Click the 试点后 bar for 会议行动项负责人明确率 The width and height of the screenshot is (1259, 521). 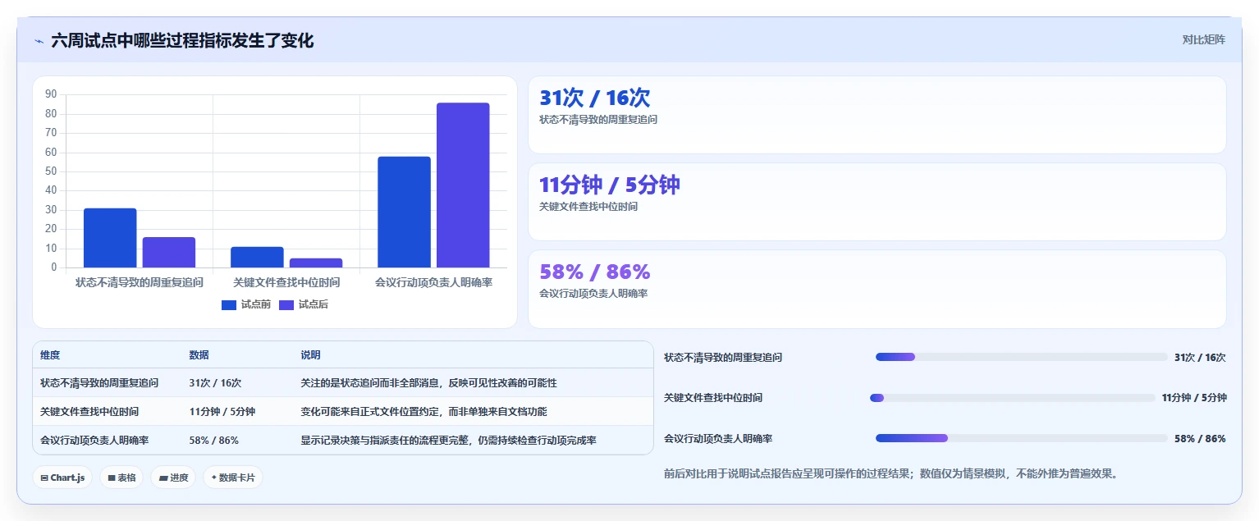tap(463, 185)
